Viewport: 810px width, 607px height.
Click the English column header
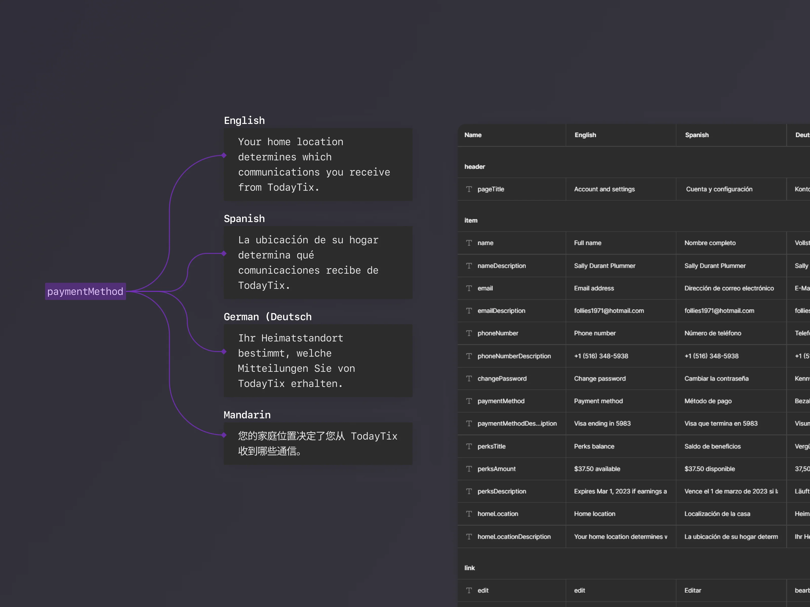(x=585, y=135)
